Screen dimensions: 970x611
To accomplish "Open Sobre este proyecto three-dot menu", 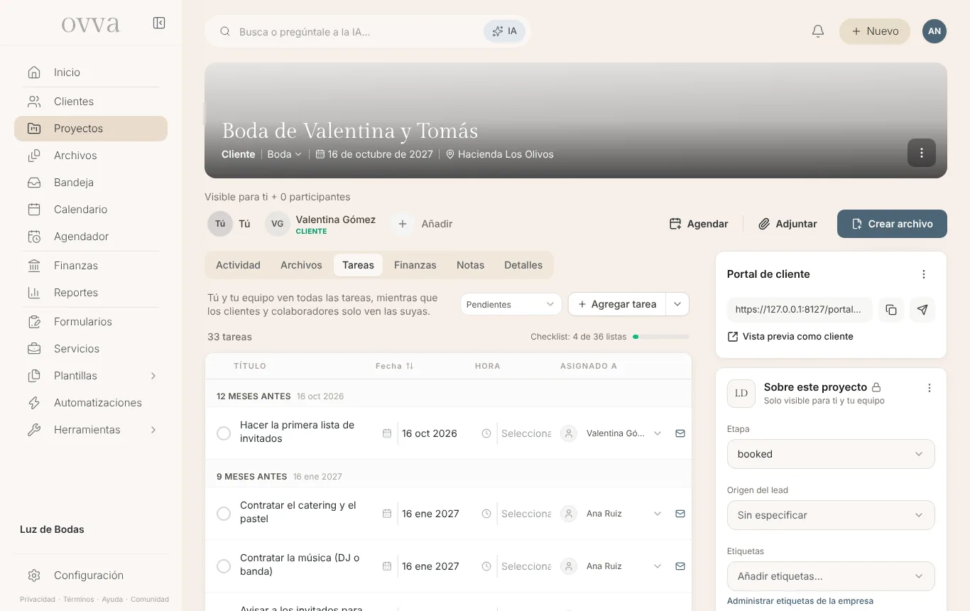I will pyautogui.click(x=930, y=388).
